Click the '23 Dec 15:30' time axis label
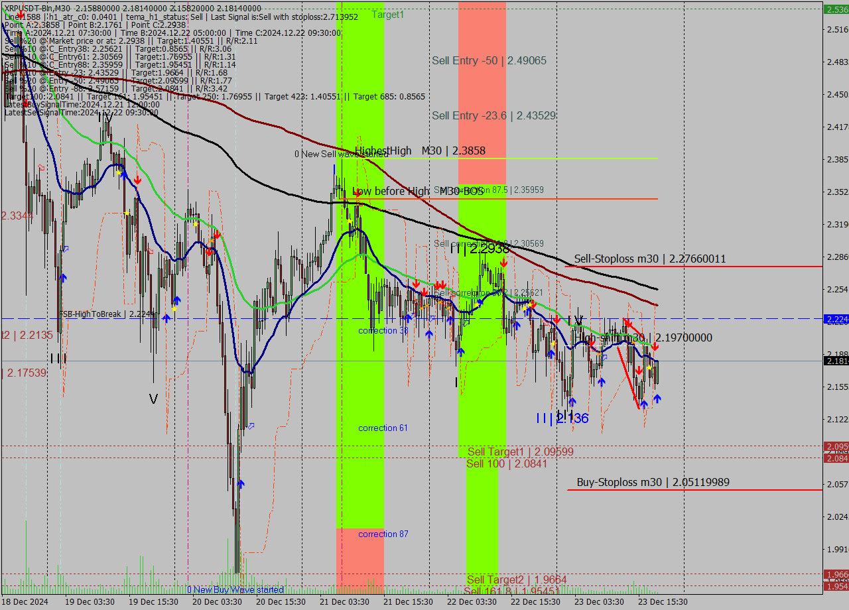 click(x=662, y=602)
